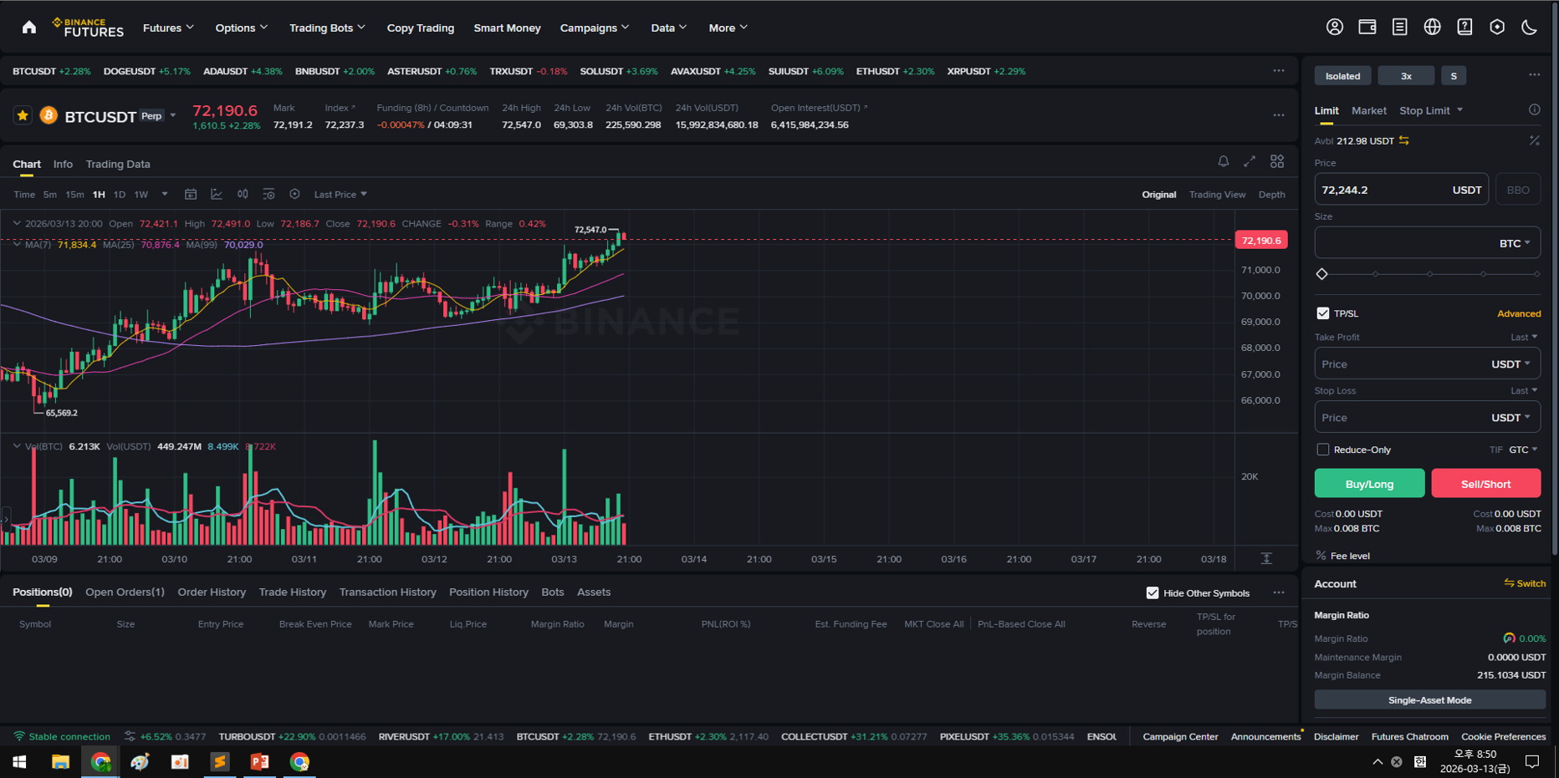Enable Reduce-Only checkbox
This screenshot has height=778, width=1559.
(1322, 450)
